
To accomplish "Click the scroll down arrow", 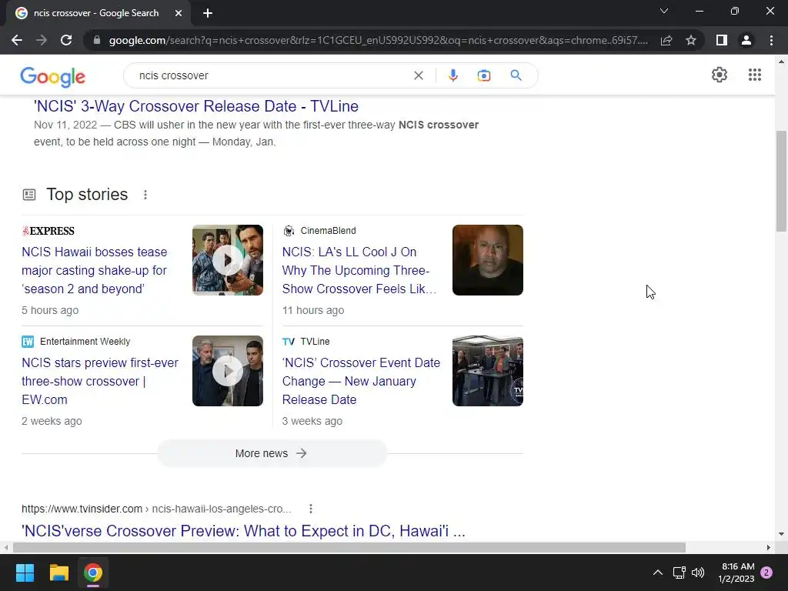I will [781, 534].
